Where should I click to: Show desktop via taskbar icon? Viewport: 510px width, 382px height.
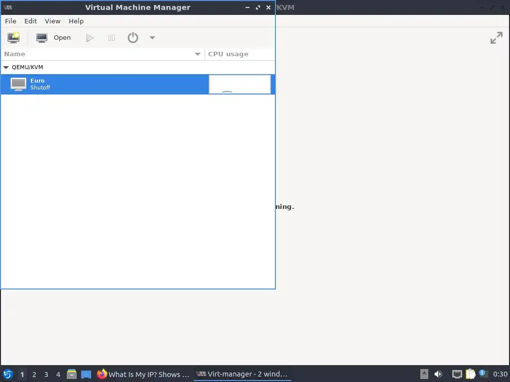(86, 375)
